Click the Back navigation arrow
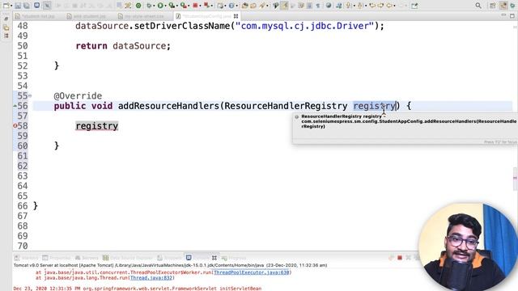Viewport: 518px width, 291px height. [389, 6]
